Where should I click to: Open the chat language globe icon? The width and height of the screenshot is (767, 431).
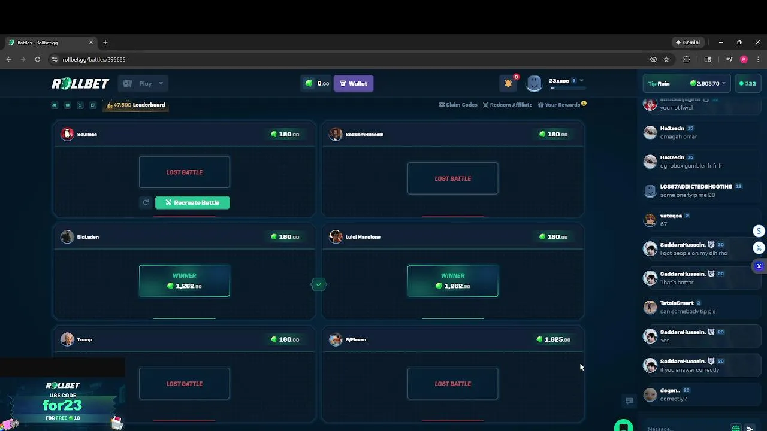point(736,429)
